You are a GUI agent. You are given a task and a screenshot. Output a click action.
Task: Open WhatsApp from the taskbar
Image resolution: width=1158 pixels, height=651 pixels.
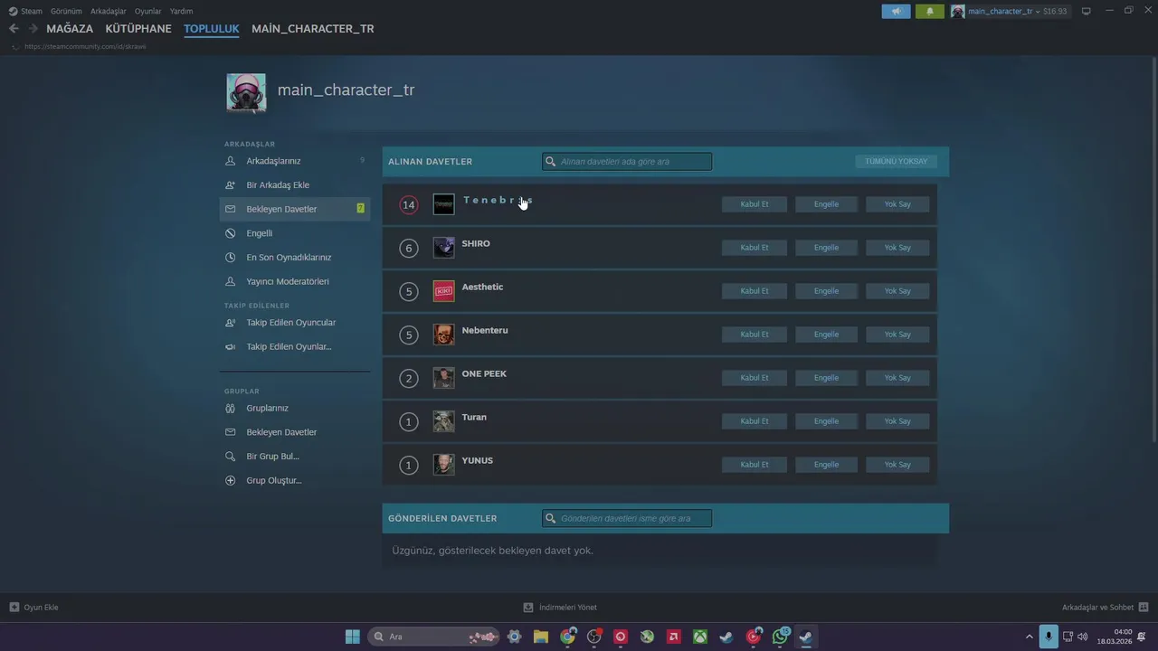pyautogui.click(x=780, y=637)
